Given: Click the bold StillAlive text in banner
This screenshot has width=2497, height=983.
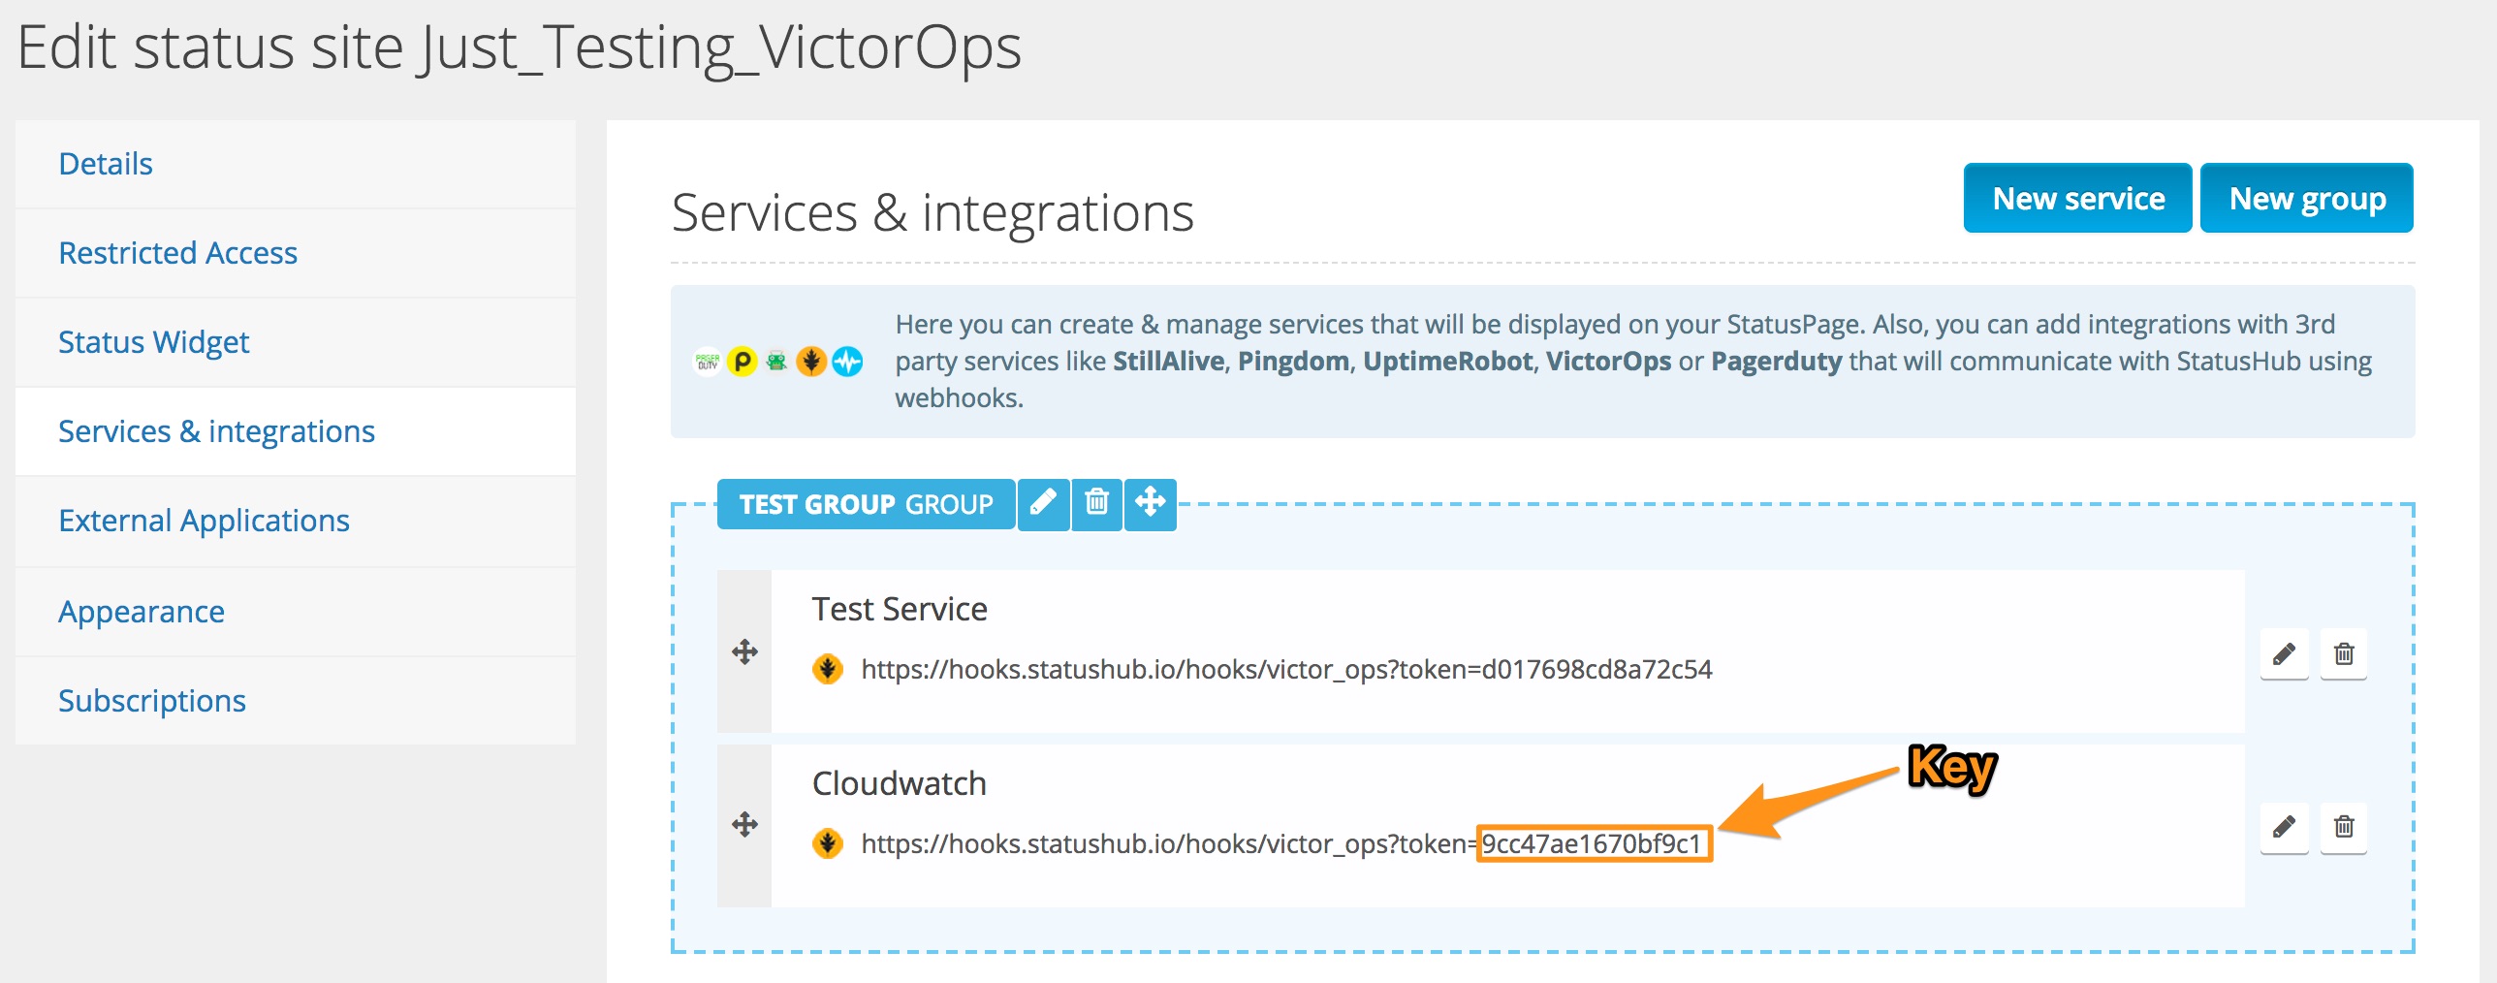Looking at the screenshot, I should click(x=1168, y=361).
